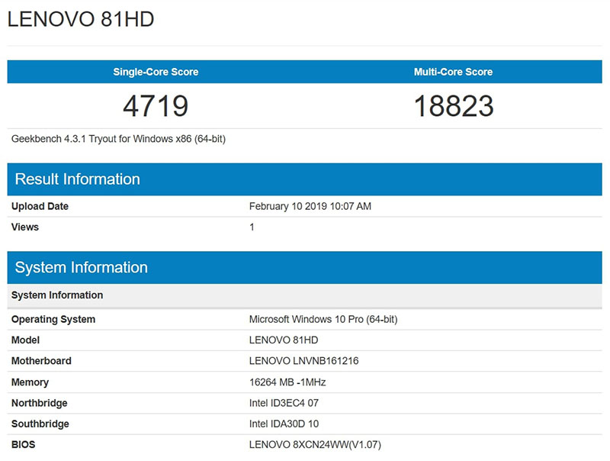Select the 16264 MB -1MHz memory value

pos(287,382)
